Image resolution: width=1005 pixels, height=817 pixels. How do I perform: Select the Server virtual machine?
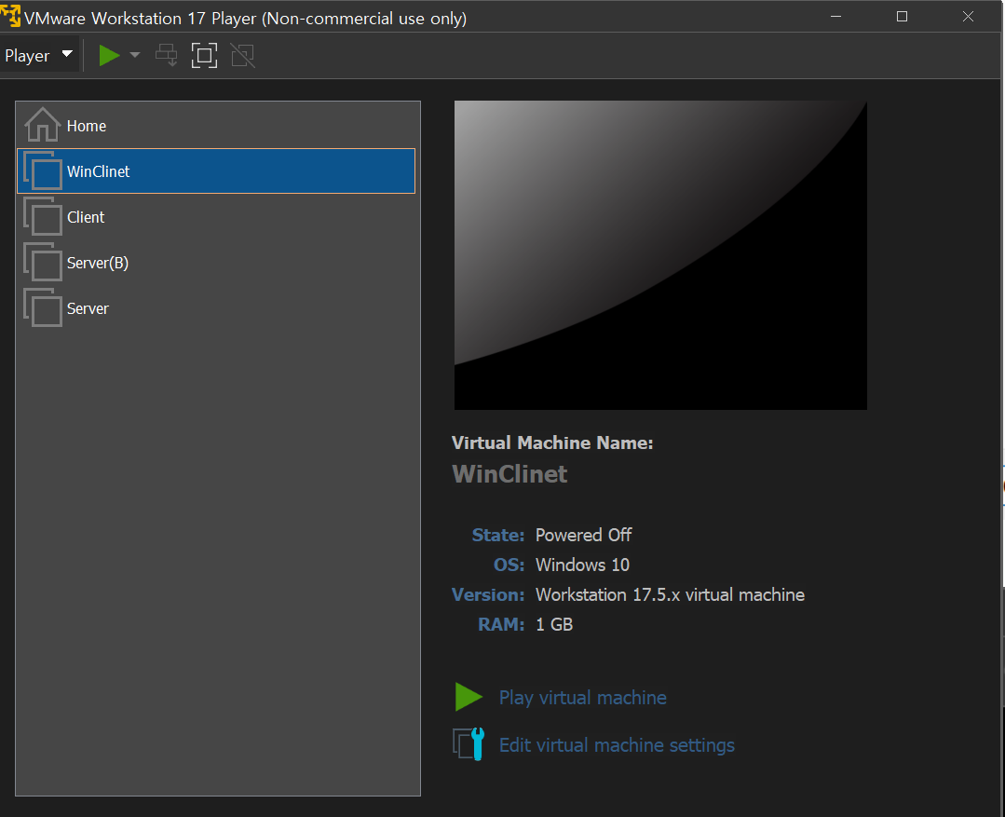tap(216, 307)
